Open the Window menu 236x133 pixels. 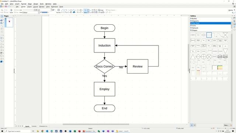click(48, 4)
